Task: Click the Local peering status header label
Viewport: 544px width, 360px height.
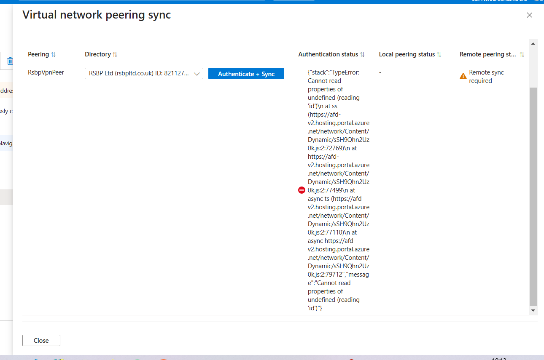Action: coord(407,54)
